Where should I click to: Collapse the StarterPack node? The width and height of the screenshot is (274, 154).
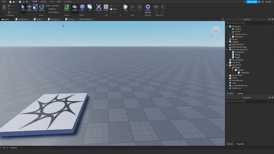227,65
